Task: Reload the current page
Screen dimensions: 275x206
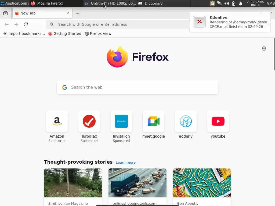Action: pyautogui.click(x=26, y=24)
